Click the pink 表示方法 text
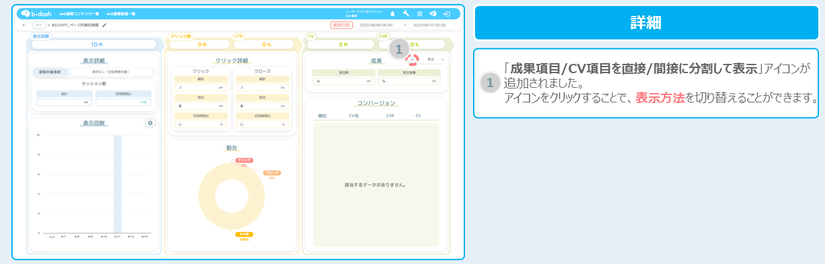The width and height of the screenshot is (825, 264). coord(660,98)
